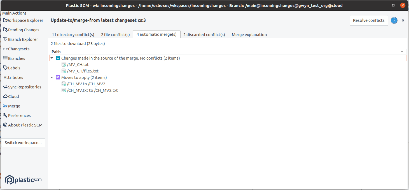Click file icon beside /CH_MV.txt to /CH_MV2.txt
Viewport: 409px width, 190px height.
point(64,90)
